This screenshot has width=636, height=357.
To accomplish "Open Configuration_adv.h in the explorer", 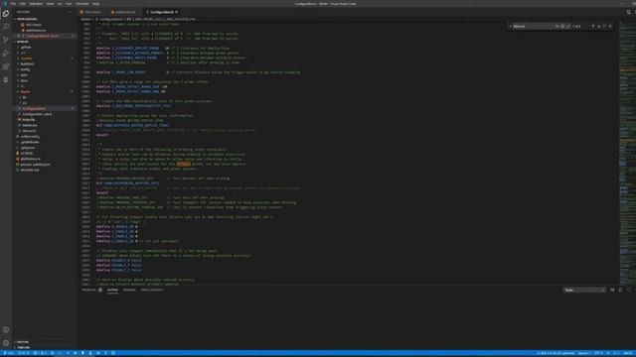I will [37, 114].
